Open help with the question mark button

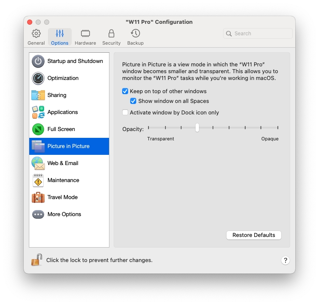point(285,260)
